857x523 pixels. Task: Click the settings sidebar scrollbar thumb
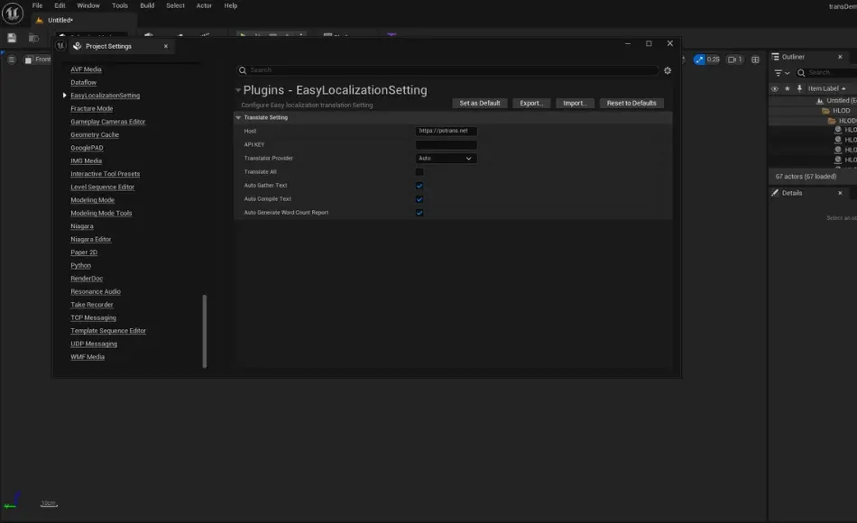tap(205, 331)
